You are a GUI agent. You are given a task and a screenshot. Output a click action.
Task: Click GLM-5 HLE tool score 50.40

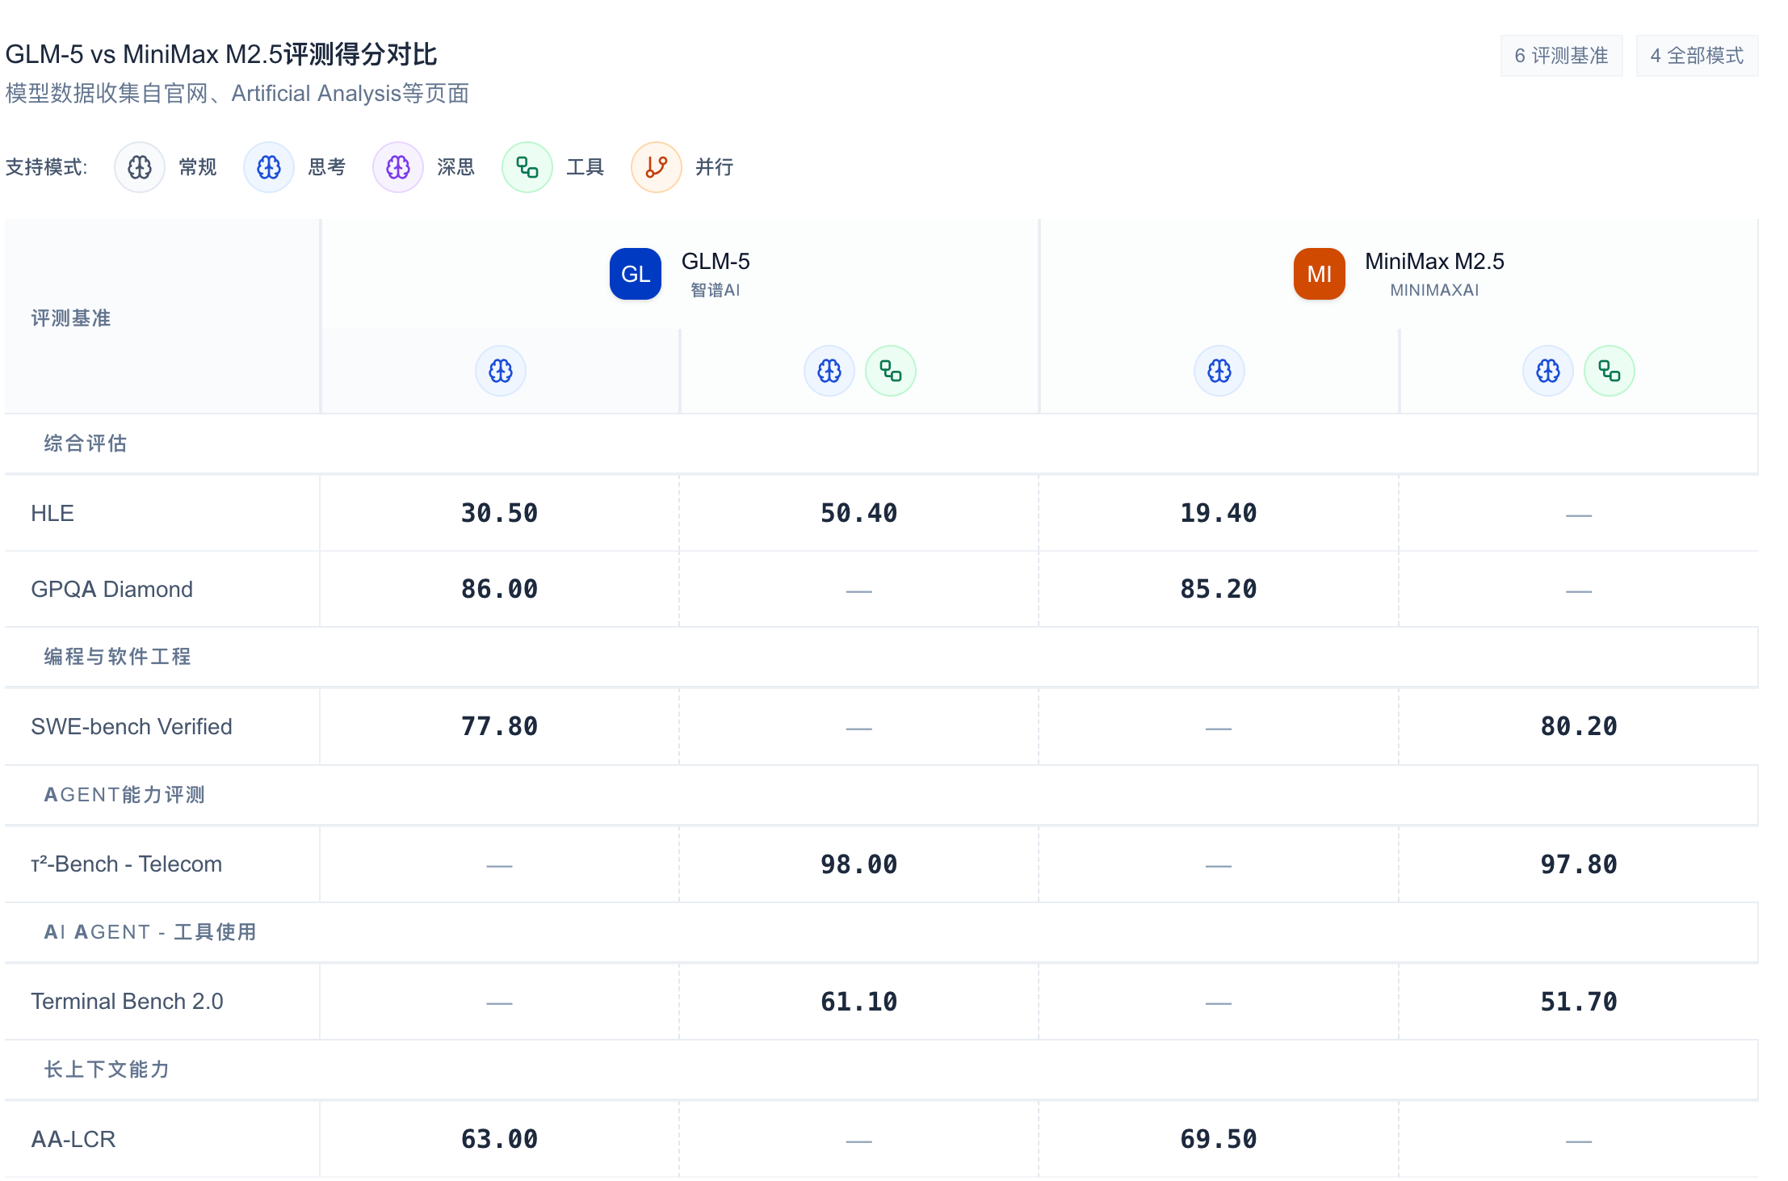click(858, 514)
